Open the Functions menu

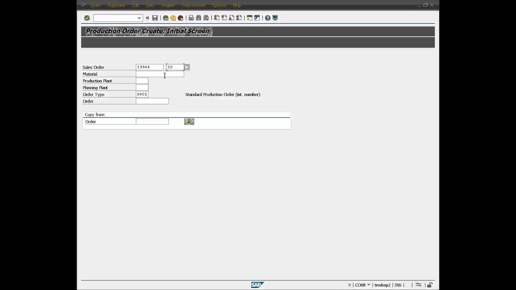(116, 5)
